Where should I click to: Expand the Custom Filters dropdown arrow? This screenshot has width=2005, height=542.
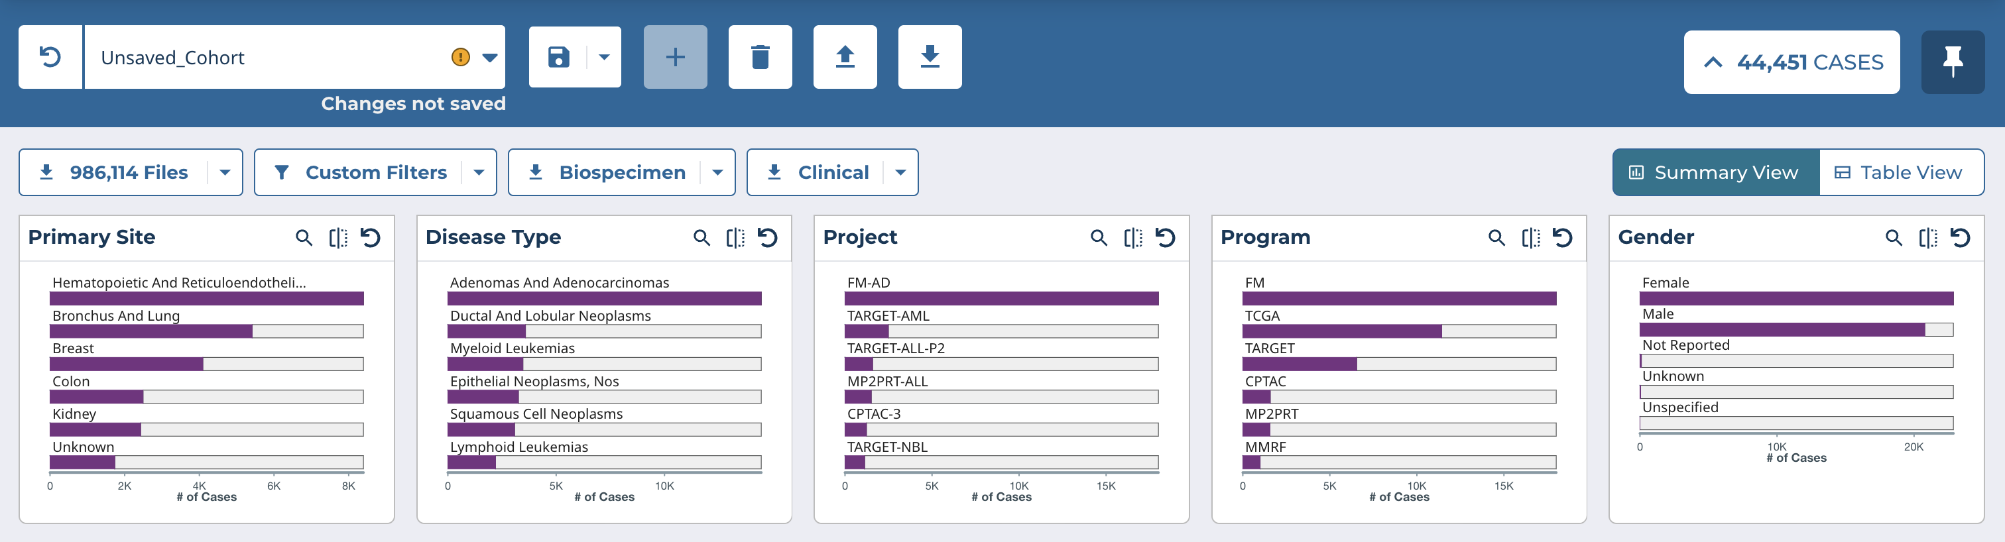click(x=479, y=173)
